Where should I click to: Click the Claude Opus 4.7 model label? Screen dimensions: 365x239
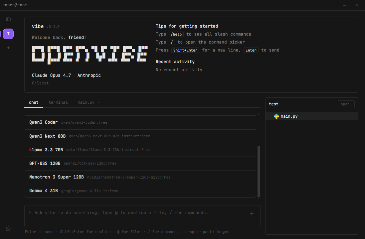click(x=52, y=75)
